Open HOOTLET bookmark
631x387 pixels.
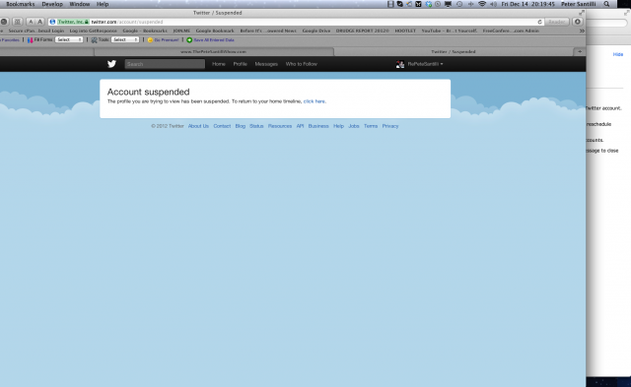click(x=405, y=31)
